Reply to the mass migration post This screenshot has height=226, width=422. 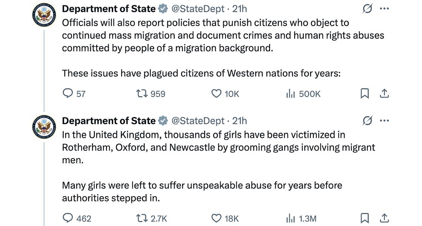[x=68, y=93]
